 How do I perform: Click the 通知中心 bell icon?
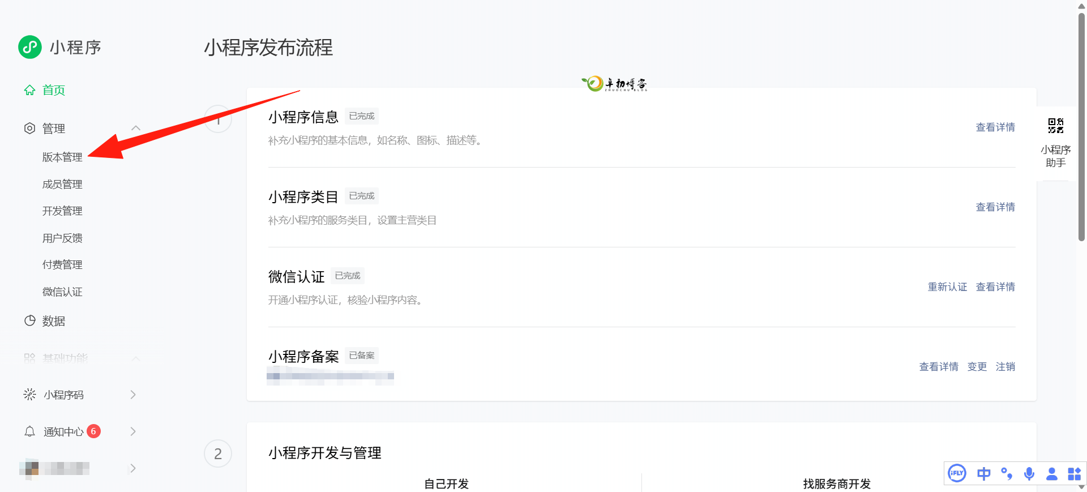coord(29,431)
